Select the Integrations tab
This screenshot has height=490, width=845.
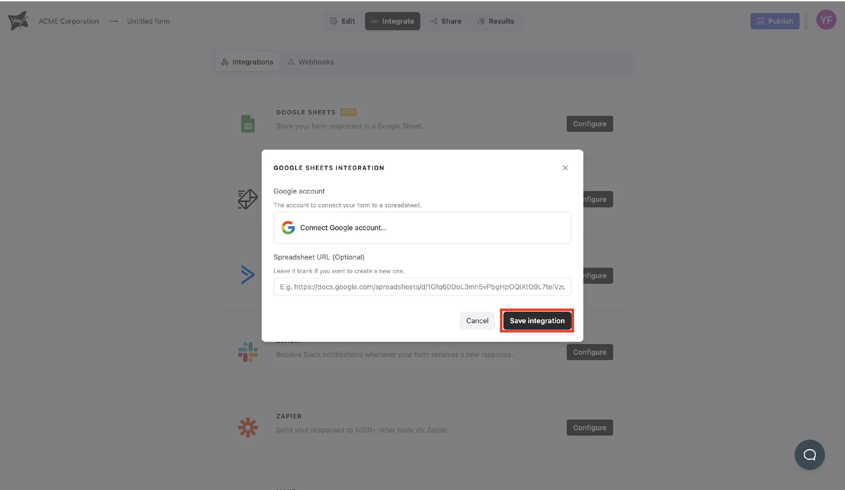click(x=247, y=62)
